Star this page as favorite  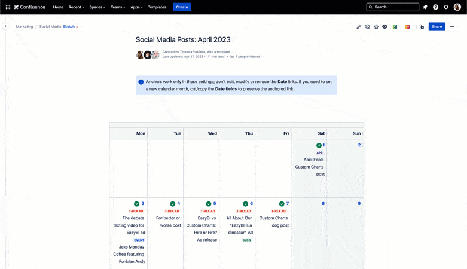pyautogui.click(x=376, y=26)
